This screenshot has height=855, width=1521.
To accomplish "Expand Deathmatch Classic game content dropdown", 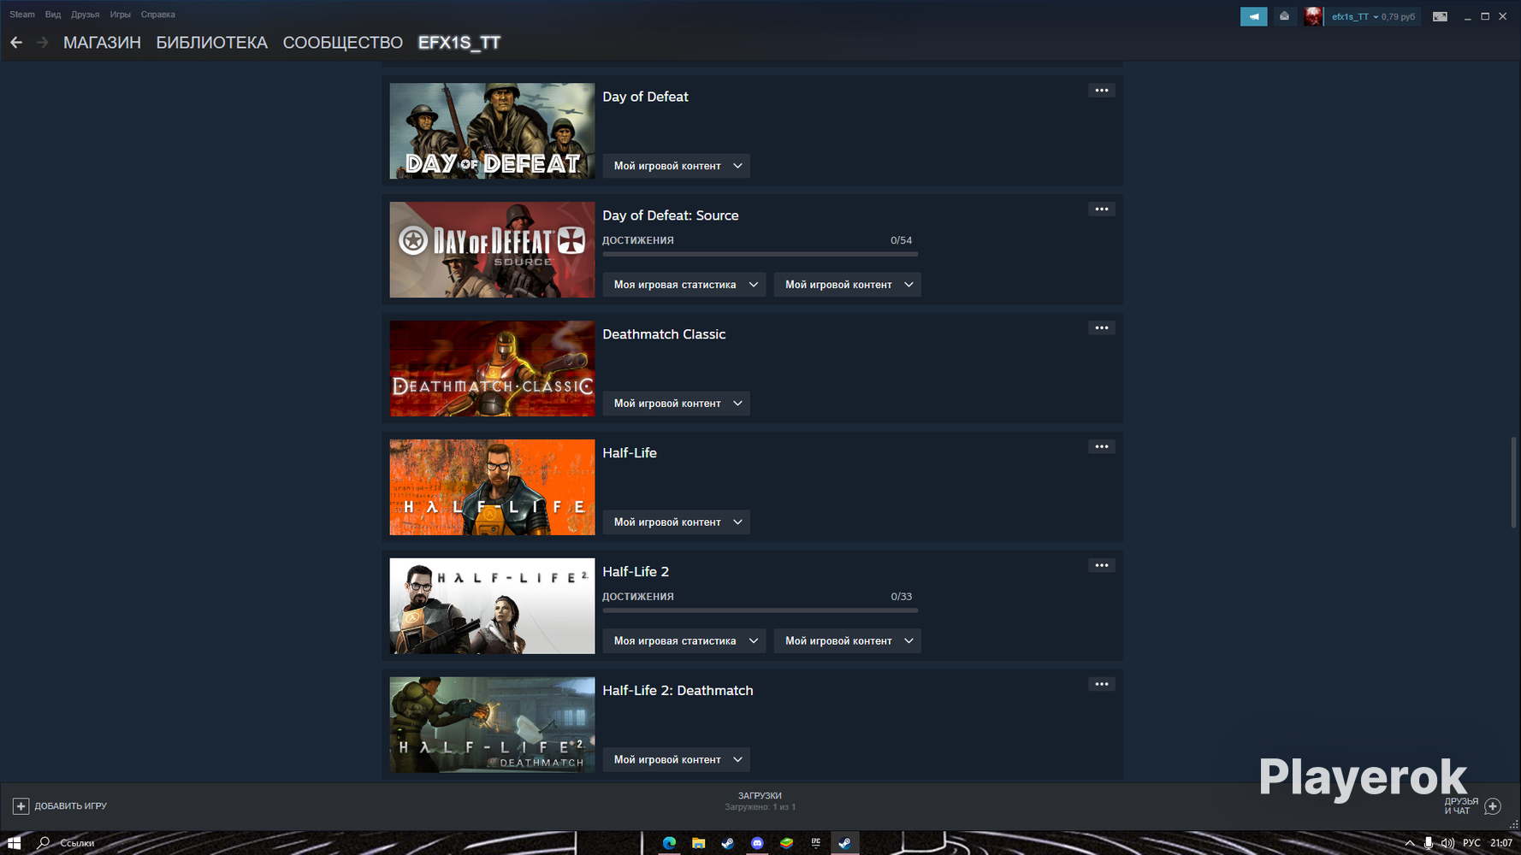I will [676, 404].
